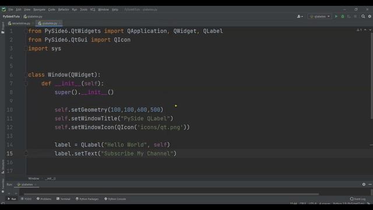This screenshot has width=373, height=210.
Task: Open the Code menu
Action: (52, 9)
